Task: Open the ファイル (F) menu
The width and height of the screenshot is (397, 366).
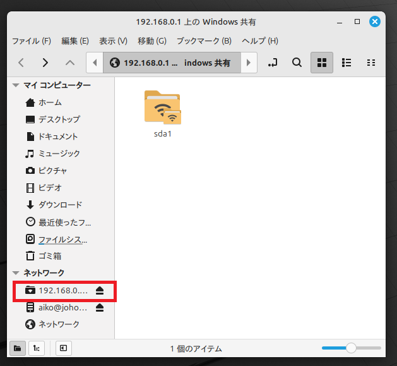Action: (31, 41)
